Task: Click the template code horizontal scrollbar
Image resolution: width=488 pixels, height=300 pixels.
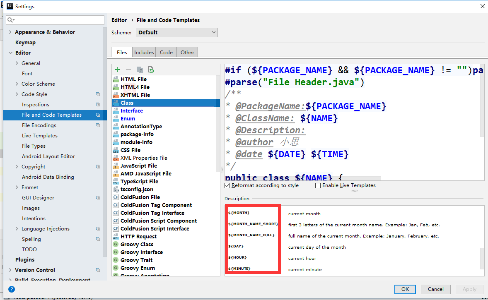Action: pyautogui.click(x=303, y=178)
